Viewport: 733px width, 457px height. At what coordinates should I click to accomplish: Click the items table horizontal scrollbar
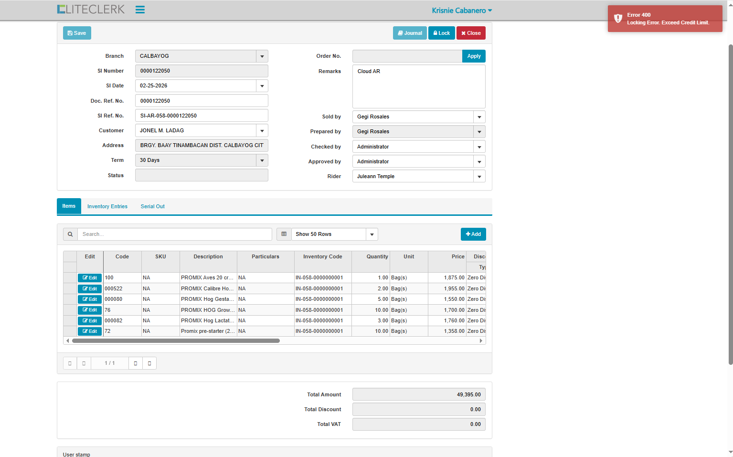(x=176, y=341)
